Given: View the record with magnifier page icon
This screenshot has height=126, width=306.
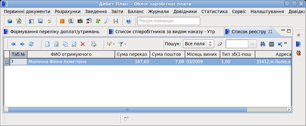Looking at the screenshot, I should point(74,44).
